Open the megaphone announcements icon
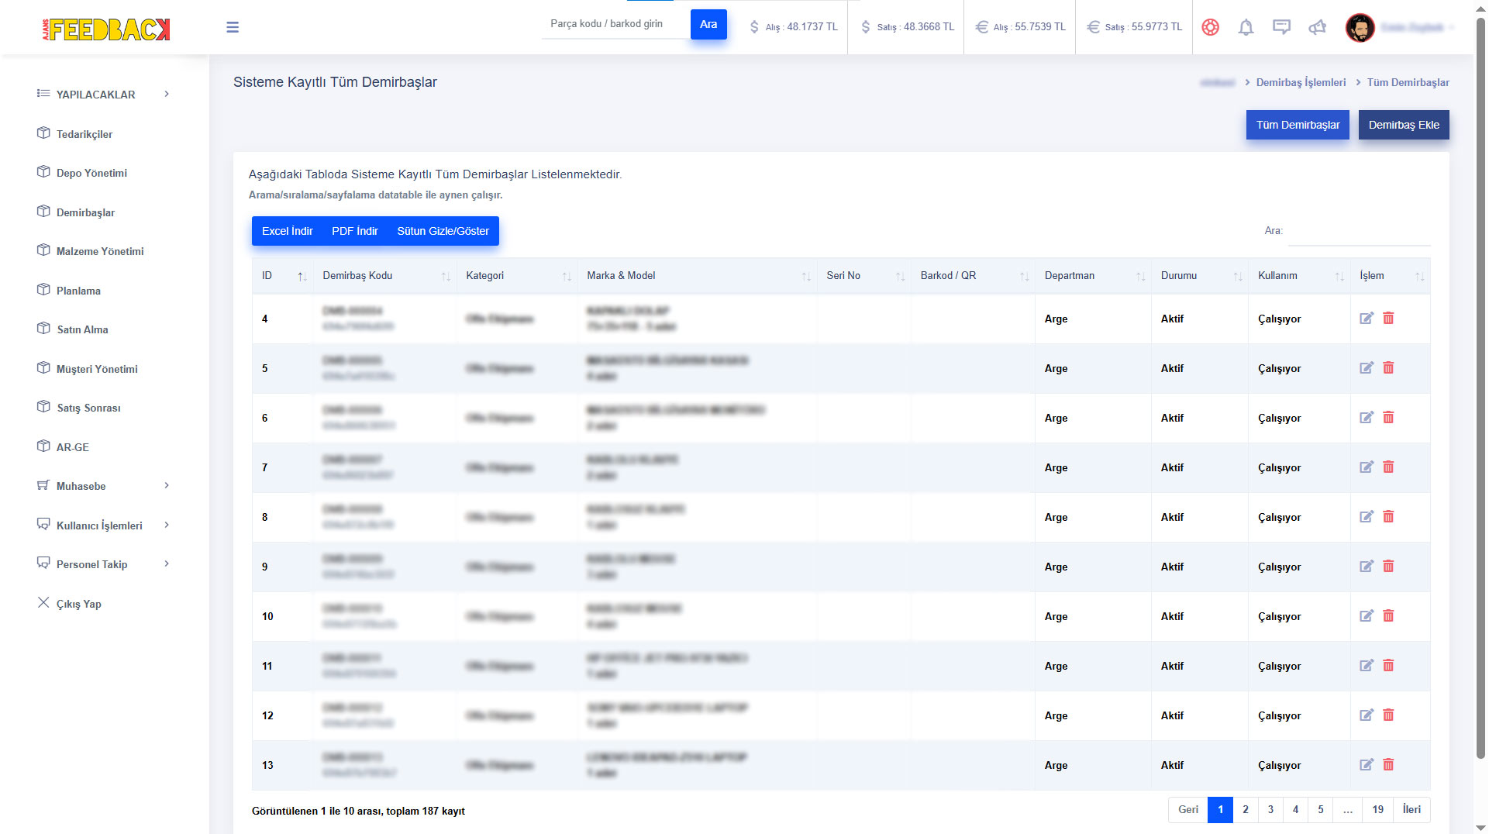The height and width of the screenshot is (834, 1489). 1317,27
